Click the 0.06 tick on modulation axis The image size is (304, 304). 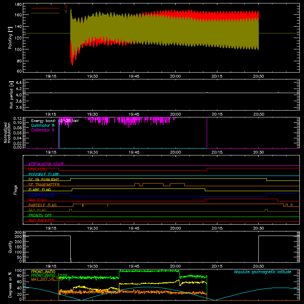(x=17, y=133)
